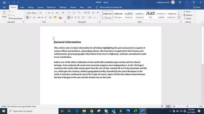Toggle Print Layout view in the status bar
The width and height of the screenshot is (204, 114).
(x=168, y=106)
